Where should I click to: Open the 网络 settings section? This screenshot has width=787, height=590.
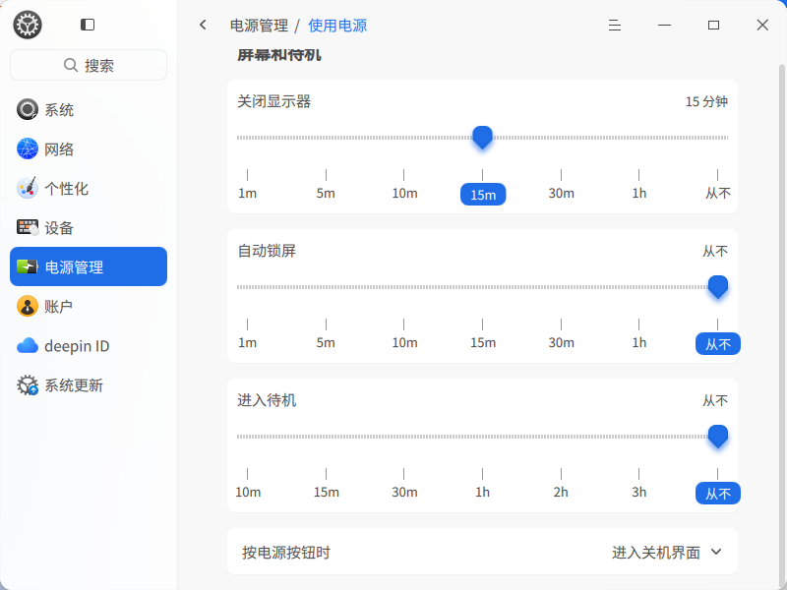pyautogui.click(x=89, y=149)
